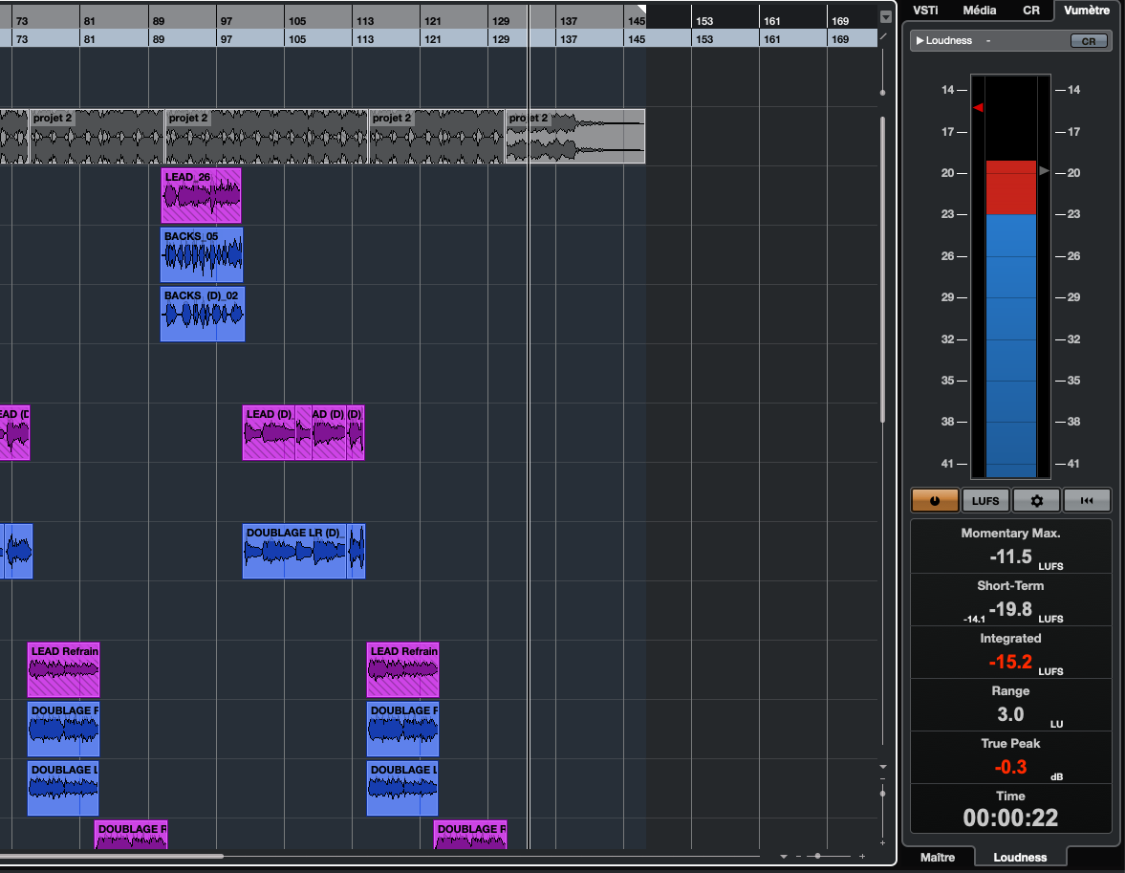
Task: Click the playhead cursor line in ruler
Action: tap(529, 24)
